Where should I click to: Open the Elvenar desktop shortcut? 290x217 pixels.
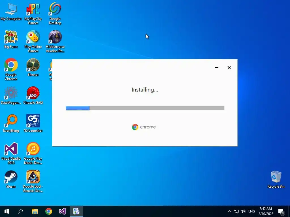pos(33,68)
